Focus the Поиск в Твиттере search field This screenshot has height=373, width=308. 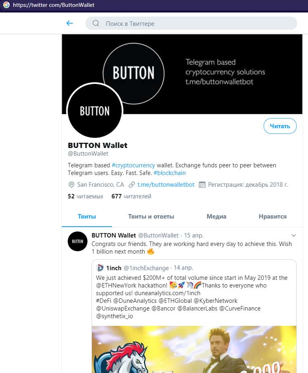tap(194, 23)
